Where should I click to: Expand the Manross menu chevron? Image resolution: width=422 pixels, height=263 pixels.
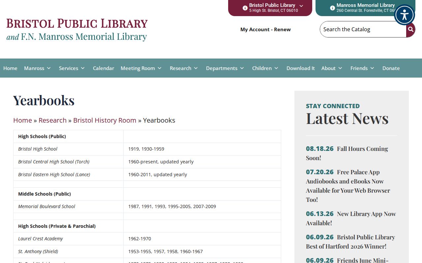(x=49, y=68)
